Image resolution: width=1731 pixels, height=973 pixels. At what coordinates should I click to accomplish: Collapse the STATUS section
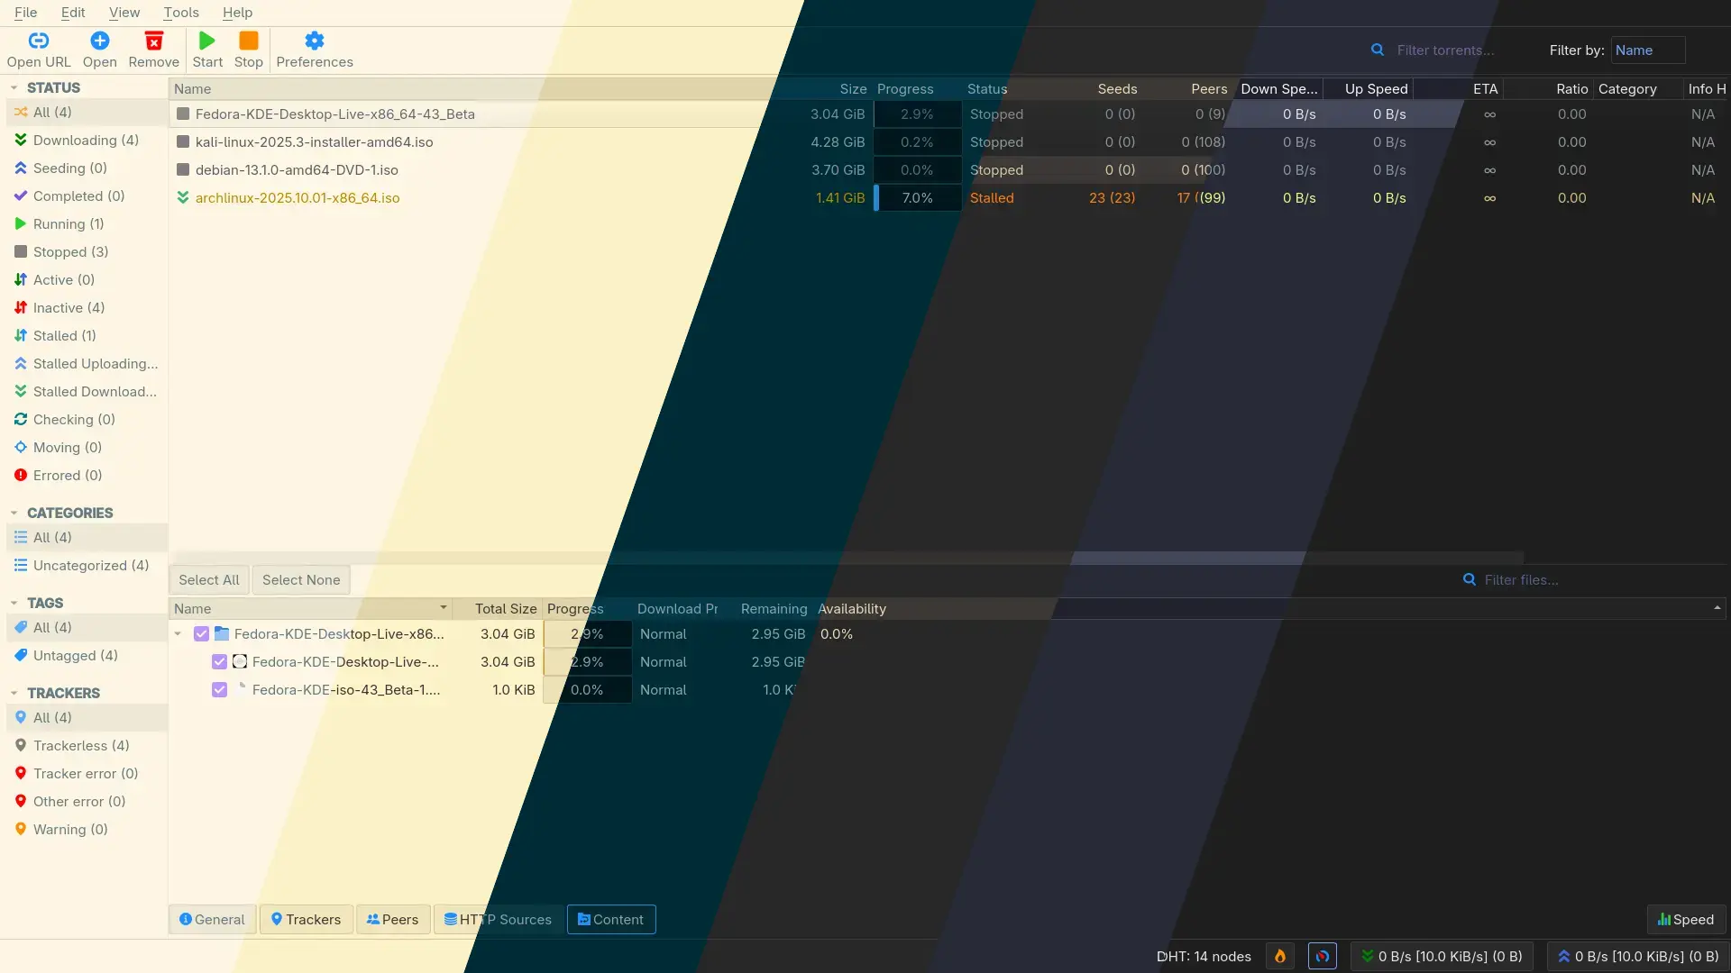[13, 87]
